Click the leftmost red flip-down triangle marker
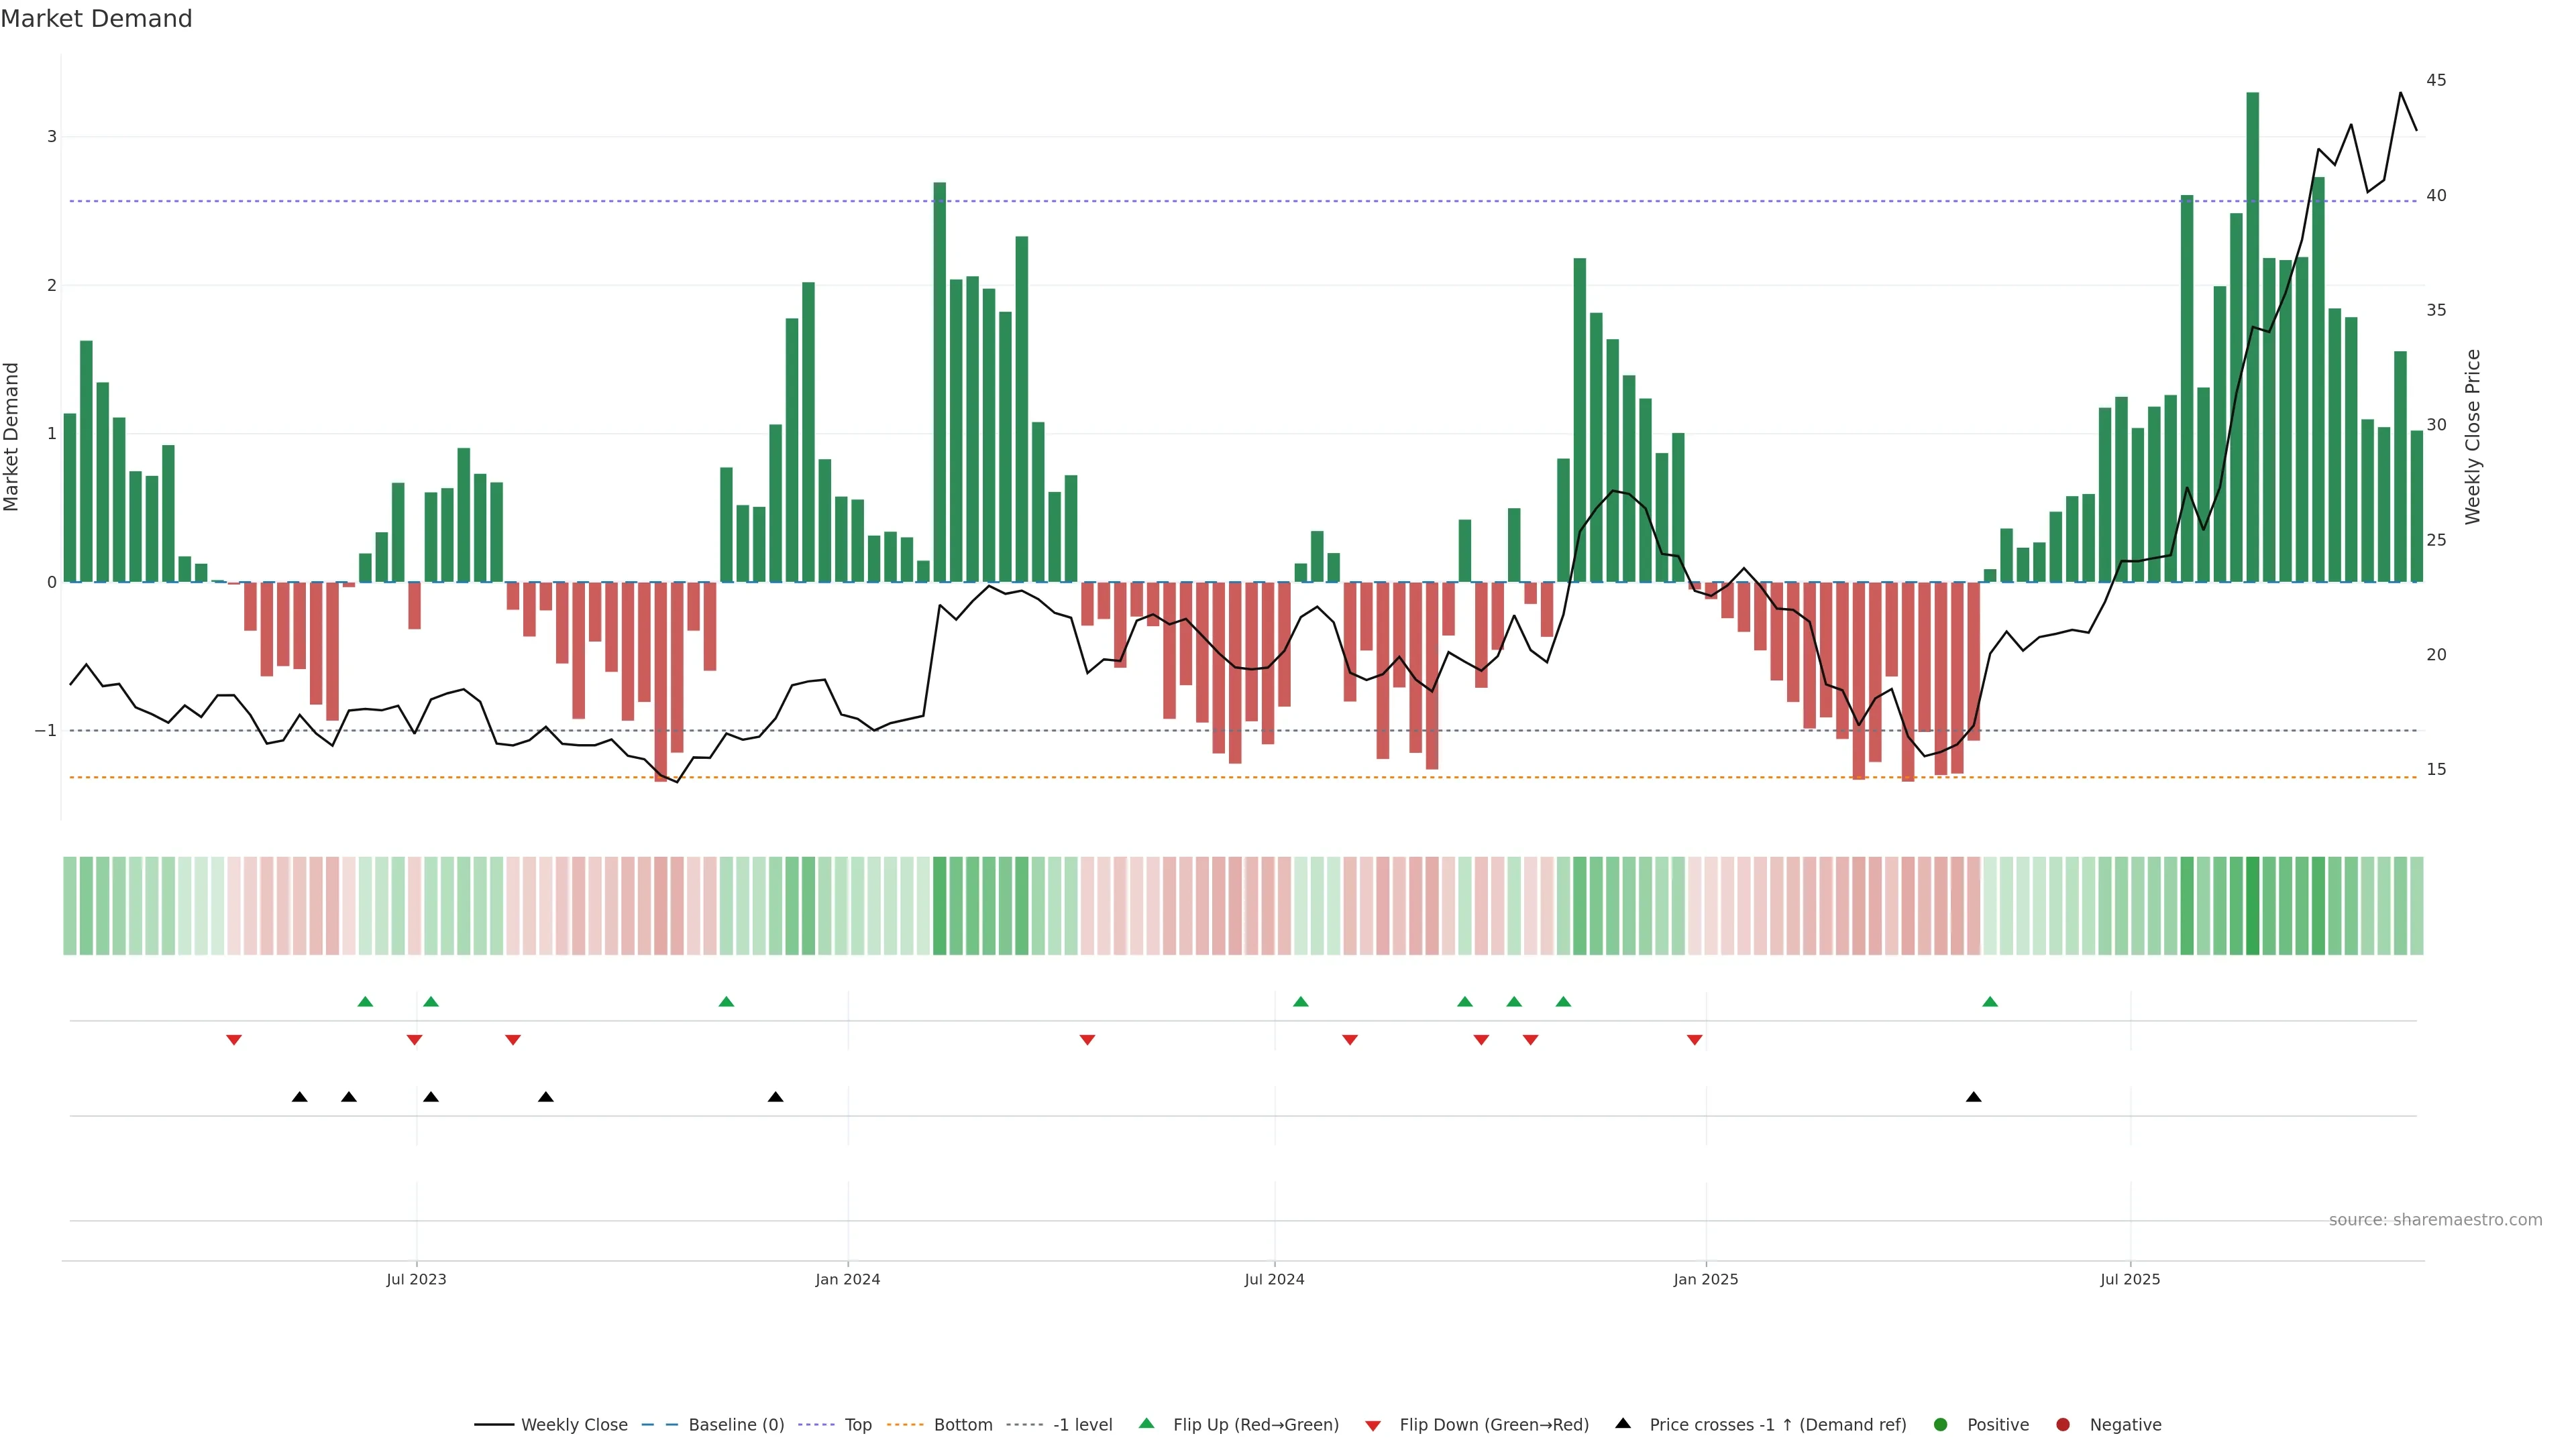The width and height of the screenshot is (2576, 1448). tap(234, 1040)
